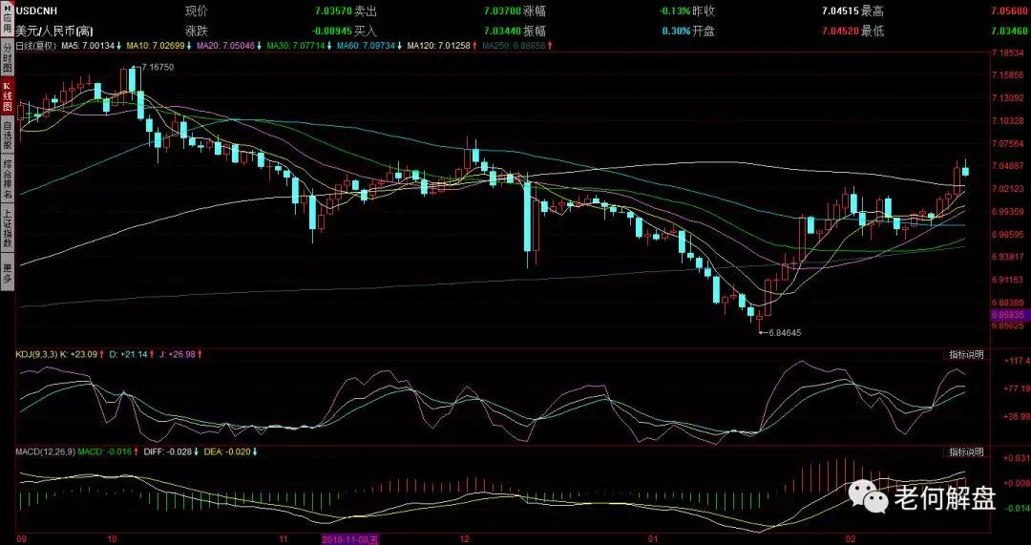
Task: Click month 10 on the date axis
Action: 111,539
